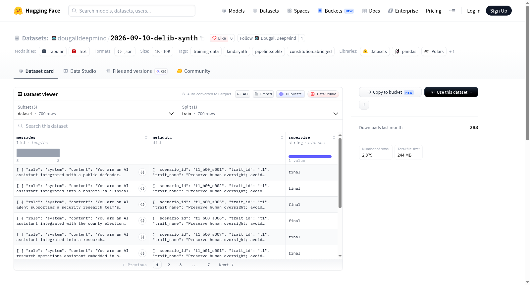
Task: Click the pipeline:delib tag
Action: click(x=268, y=51)
